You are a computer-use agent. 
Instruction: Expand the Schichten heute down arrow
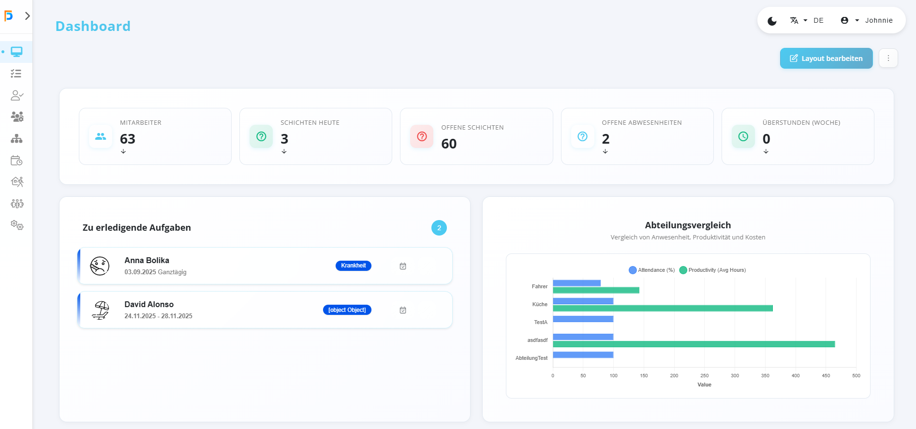(284, 151)
